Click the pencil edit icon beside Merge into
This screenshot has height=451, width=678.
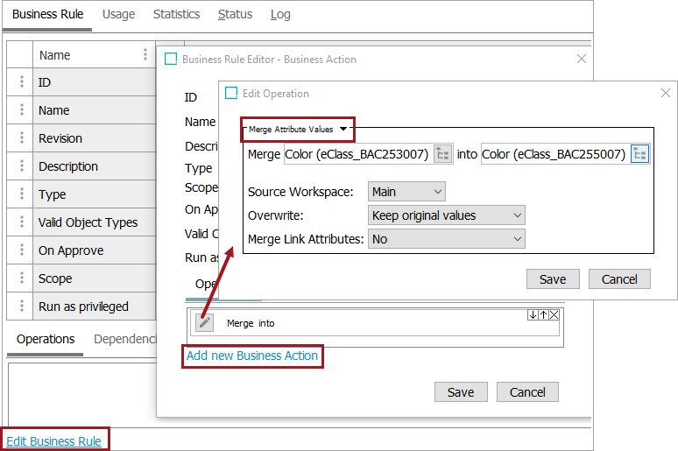tap(204, 322)
